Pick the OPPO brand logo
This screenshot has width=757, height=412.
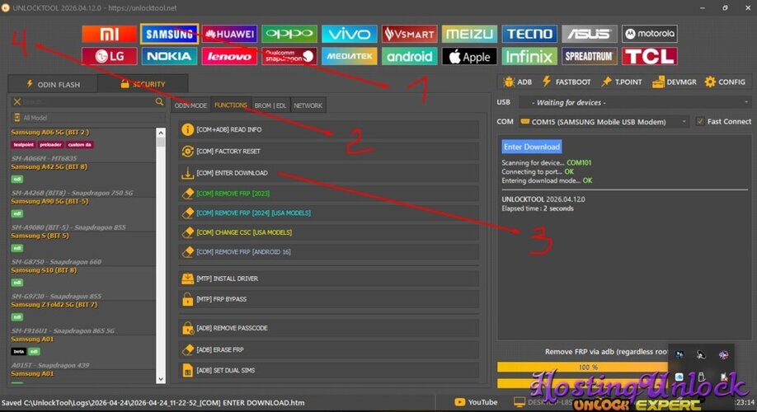pyautogui.click(x=289, y=34)
